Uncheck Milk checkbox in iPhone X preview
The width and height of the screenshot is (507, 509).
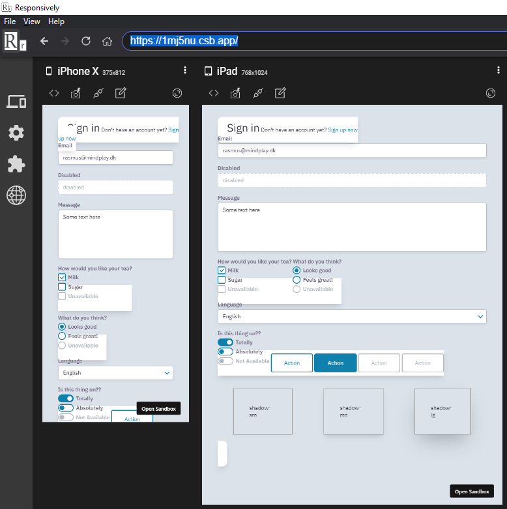[62, 277]
